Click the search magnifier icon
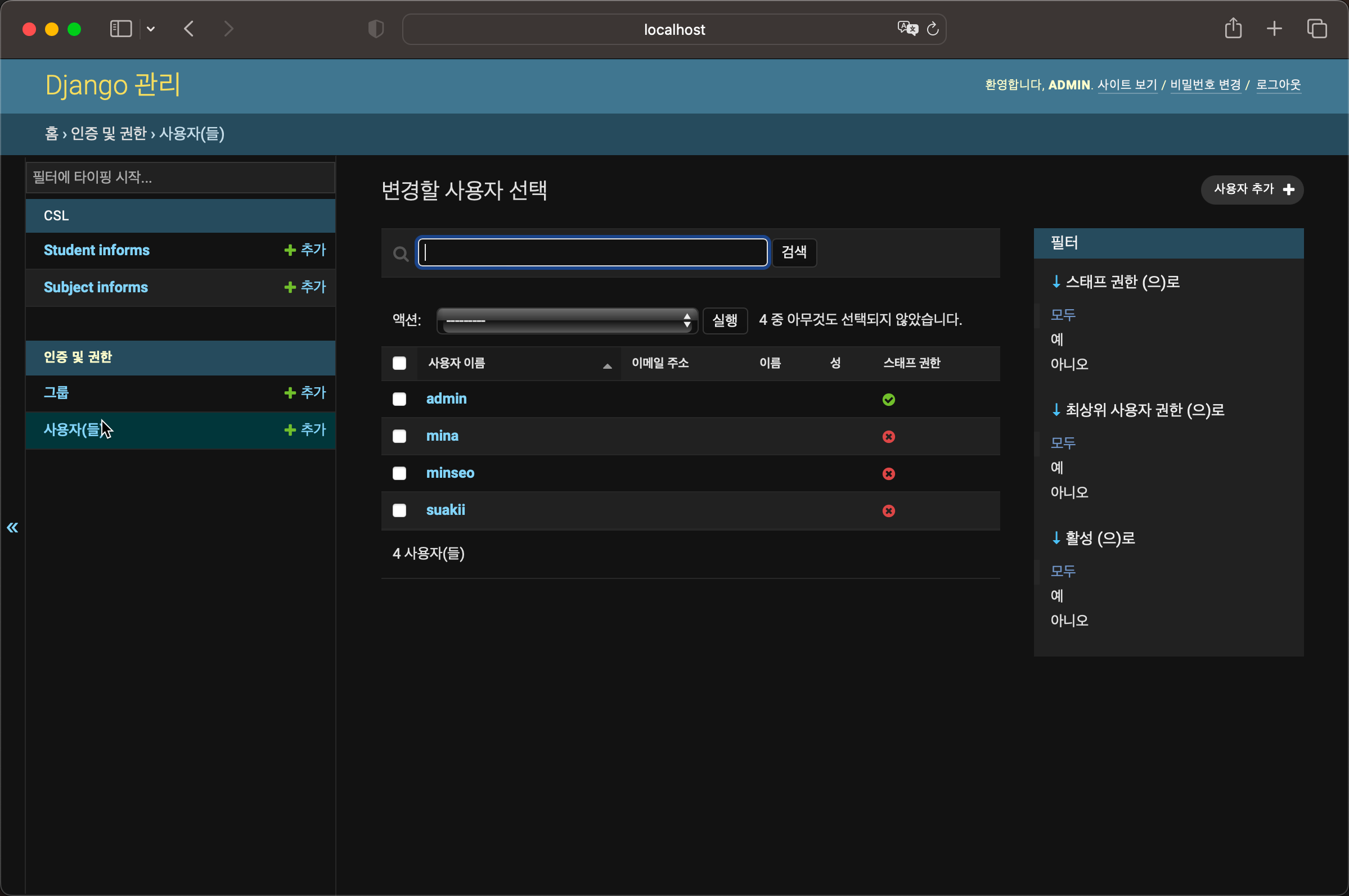 401,253
